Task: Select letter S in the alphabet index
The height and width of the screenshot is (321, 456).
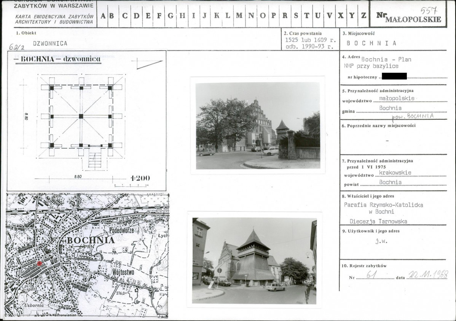Action: [296, 16]
